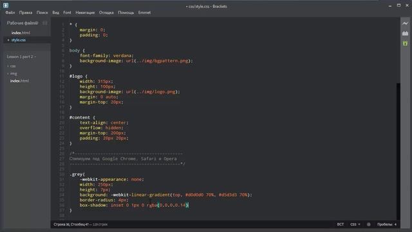Expand the img folder in file tree

click(x=12, y=73)
